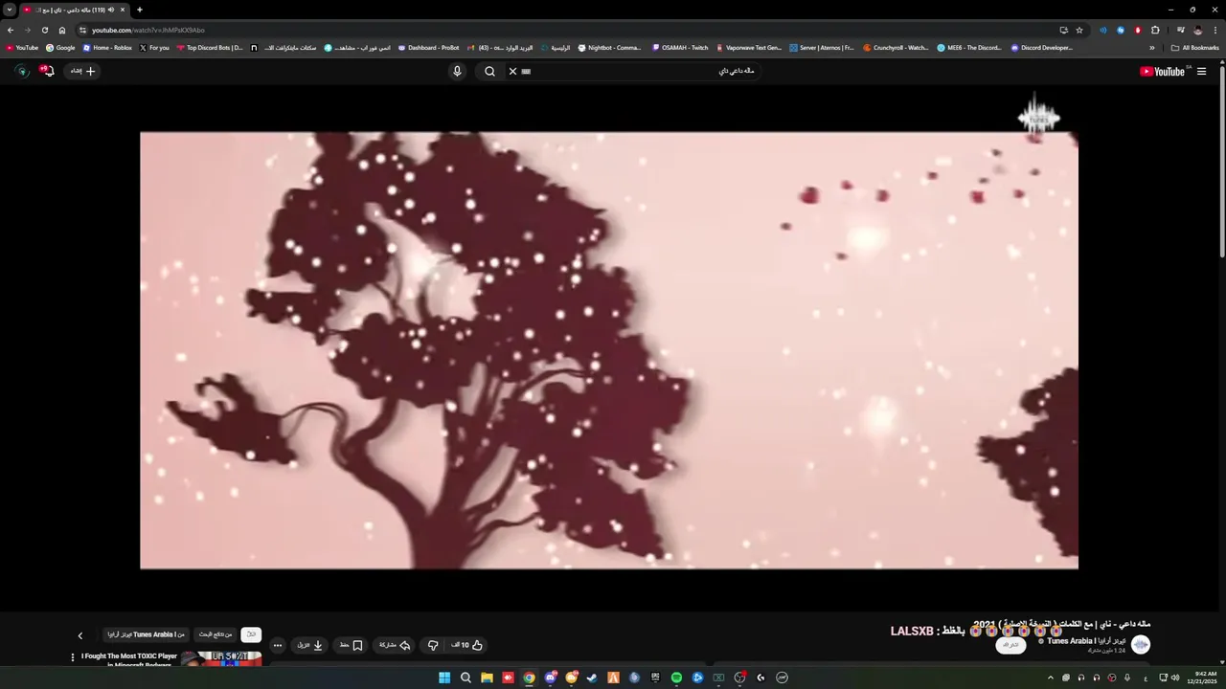Select the 'From Tunes Arabia' filter chip
The image size is (1226, 689).
coord(146,634)
